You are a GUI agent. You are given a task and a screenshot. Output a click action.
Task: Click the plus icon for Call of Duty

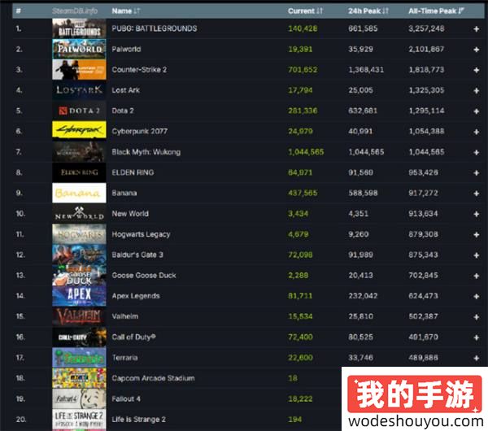476,337
